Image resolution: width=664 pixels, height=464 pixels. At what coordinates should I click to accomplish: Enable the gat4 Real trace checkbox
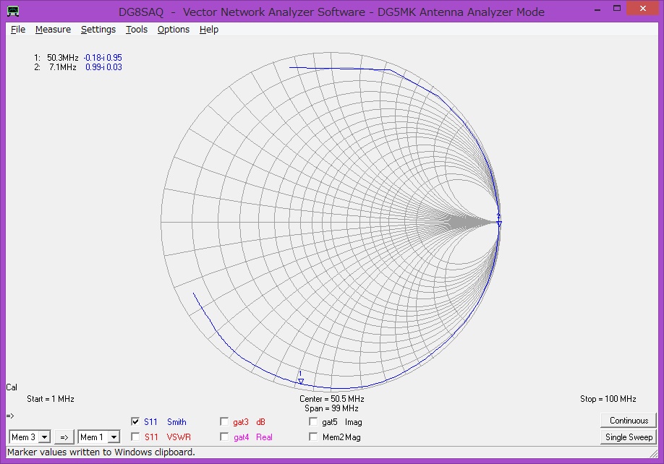[x=224, y=437]
